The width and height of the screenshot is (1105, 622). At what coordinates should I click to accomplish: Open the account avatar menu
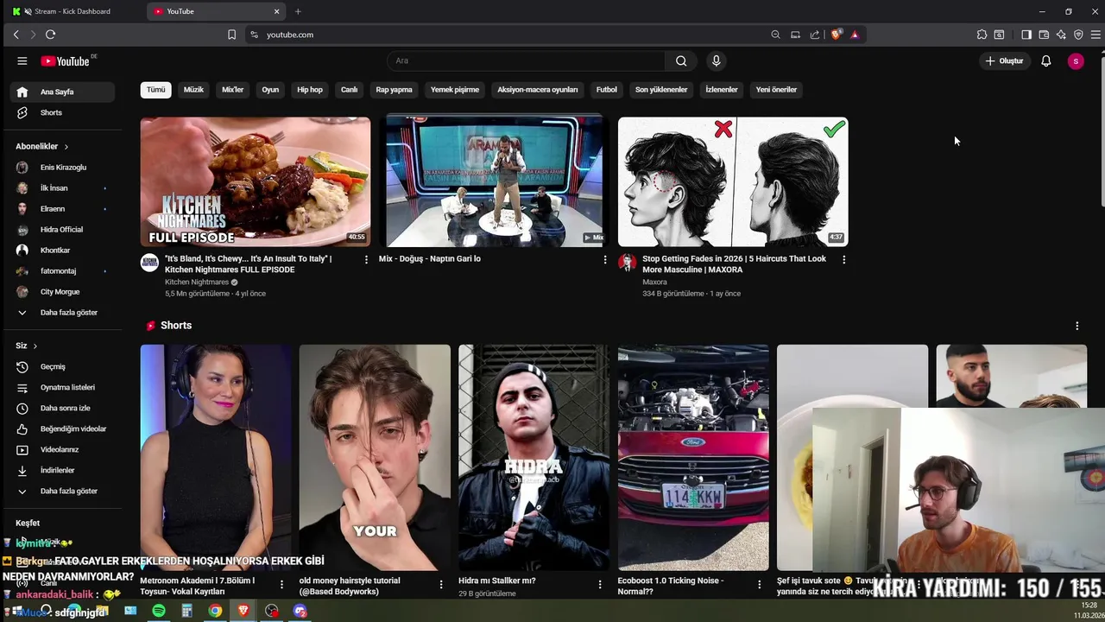click(x=1075, y=60)
